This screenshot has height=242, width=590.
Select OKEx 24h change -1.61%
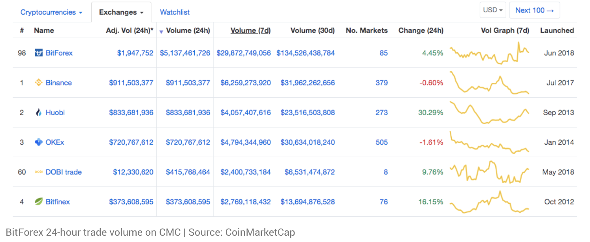pyautogui.click(x=431, y=142)
